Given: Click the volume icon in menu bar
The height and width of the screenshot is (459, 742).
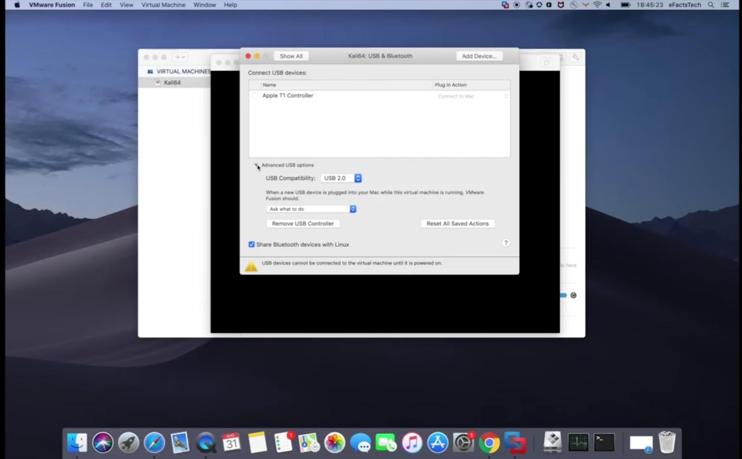Looking at the screenshot, I should pyautogui.click(x=609, y=5).
